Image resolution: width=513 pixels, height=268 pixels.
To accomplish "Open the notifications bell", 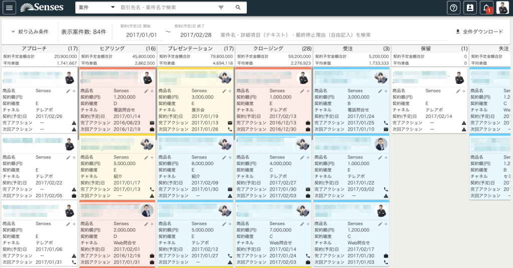I will click(x=486, y=7).
